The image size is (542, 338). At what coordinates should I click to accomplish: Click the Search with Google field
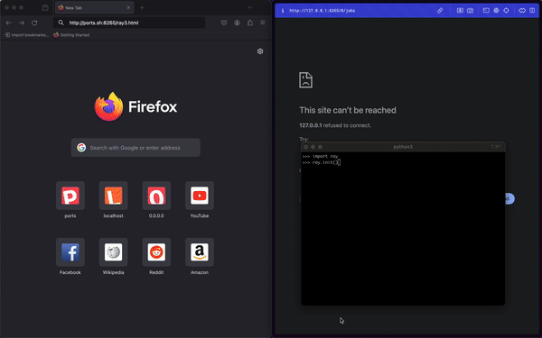coord(135,148)
